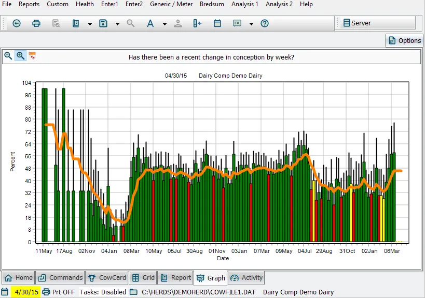The height and width of the screenshot is (298, 425).
Task: Click the report pages toolbar icon
Action: [76, 23]
